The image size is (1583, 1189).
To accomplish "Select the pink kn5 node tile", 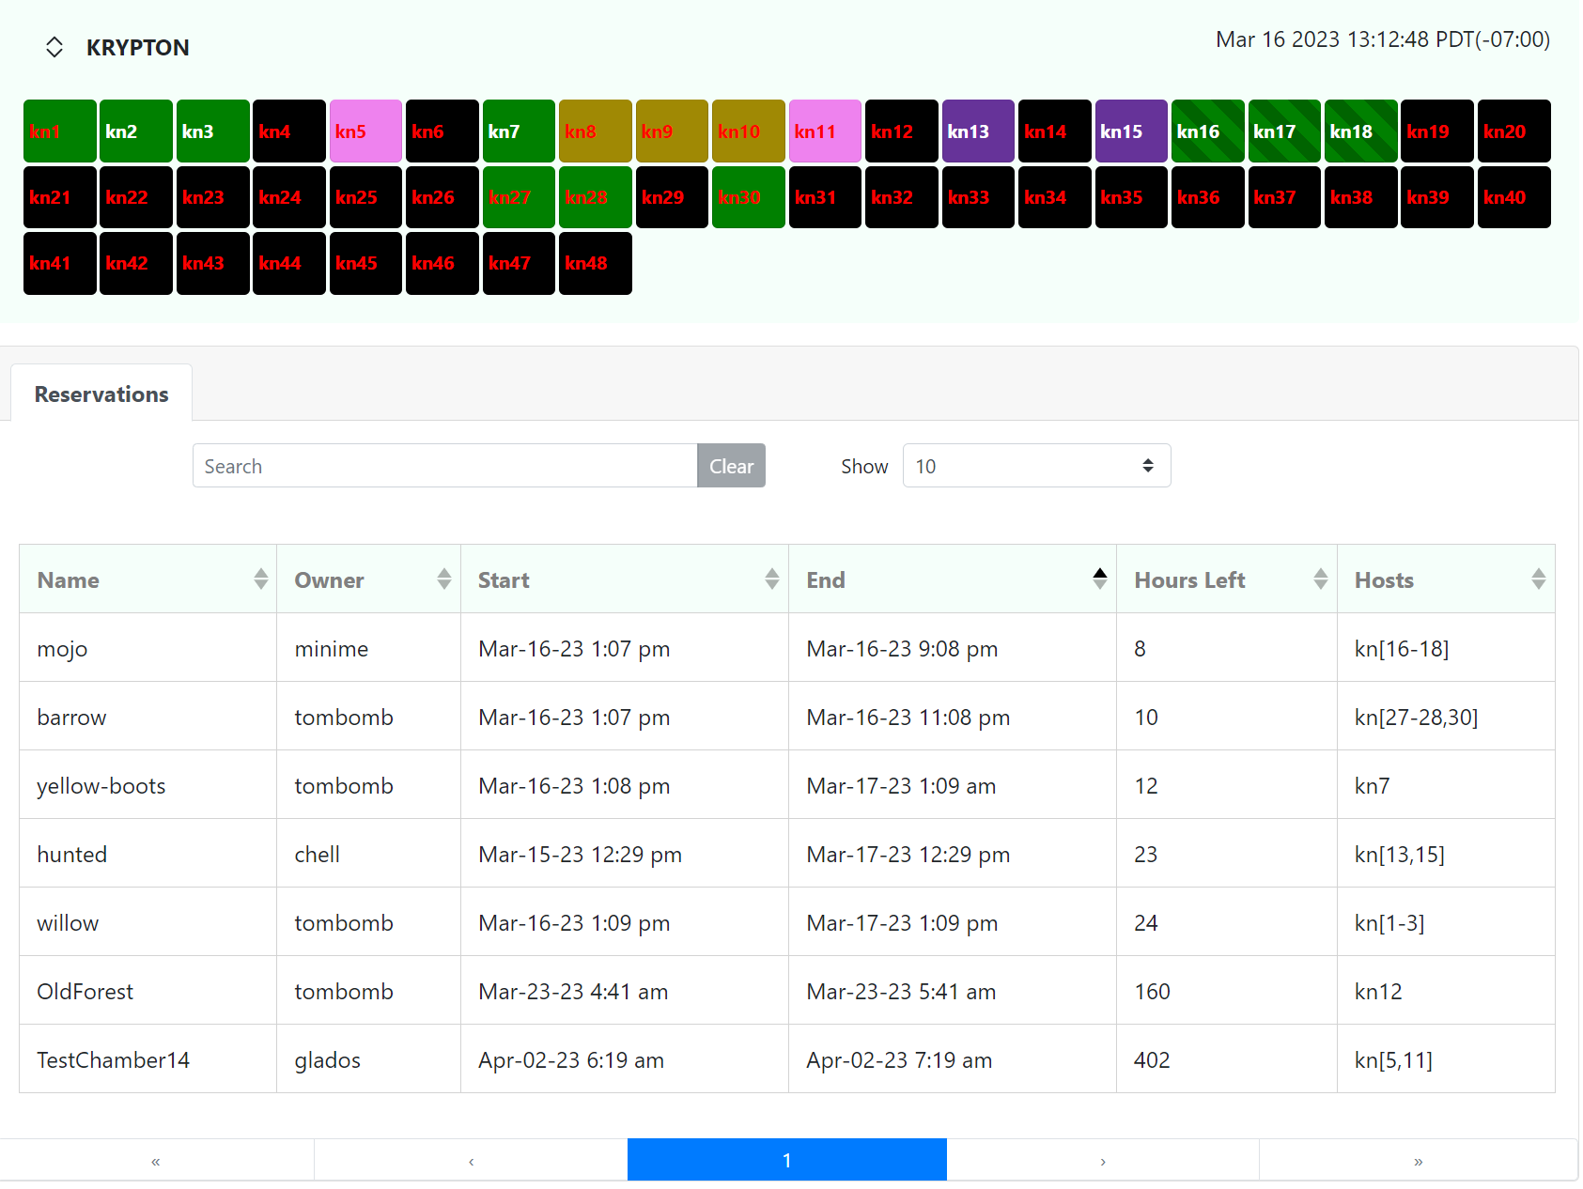I will pos(365,131).
